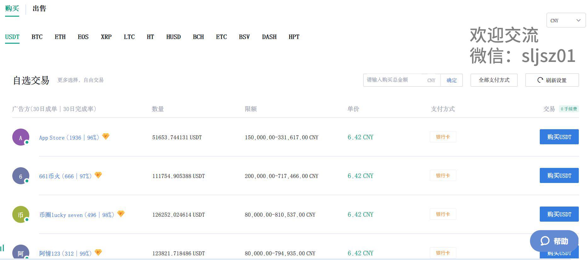Open the 帮助 help chat button
The height and width of the screenshot is (260, 587).
pos(554,241)
